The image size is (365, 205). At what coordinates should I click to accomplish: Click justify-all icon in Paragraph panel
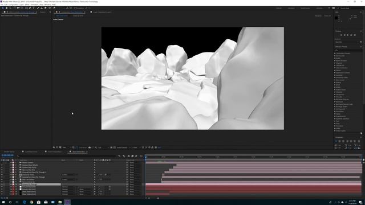pyautogui.click(x=359, y=141)
